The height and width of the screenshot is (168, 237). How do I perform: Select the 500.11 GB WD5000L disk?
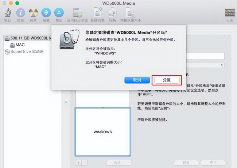(28, 38)
